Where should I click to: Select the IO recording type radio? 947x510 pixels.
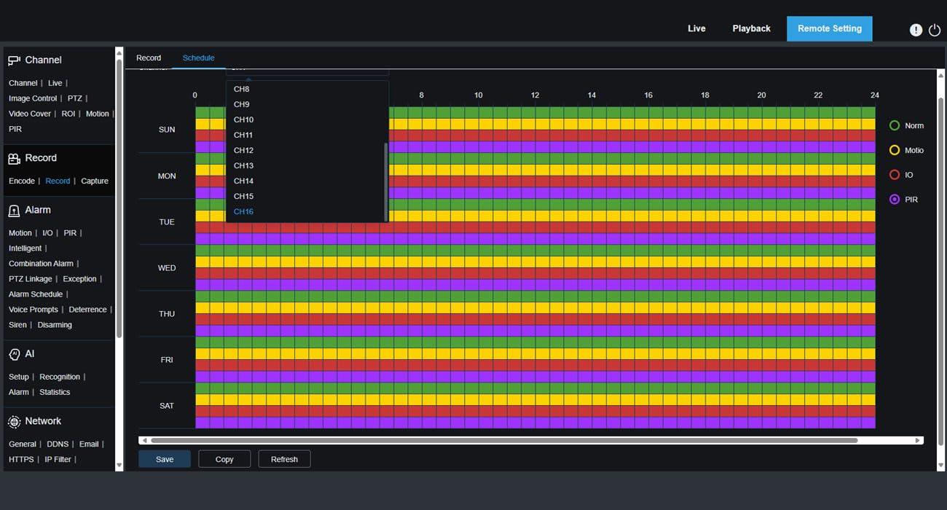[x=895, y=175]
